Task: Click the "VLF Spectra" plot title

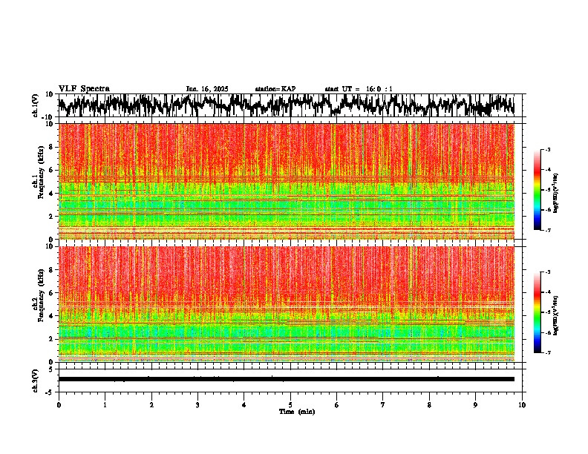Action: pyautogui.click(x=84, y=89)
